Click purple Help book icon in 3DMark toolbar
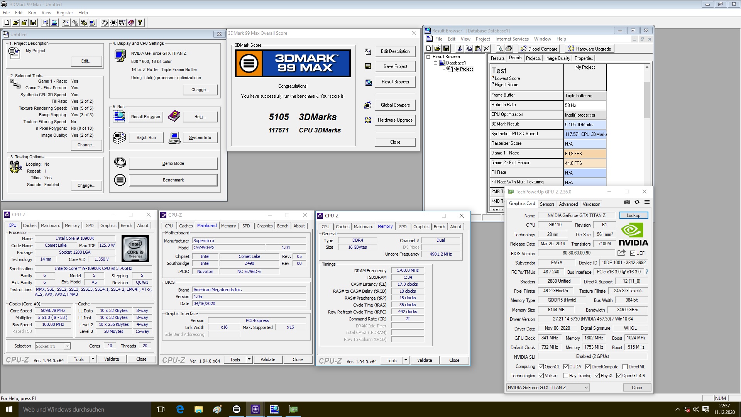The image size is (741, 417). (131, 23)
